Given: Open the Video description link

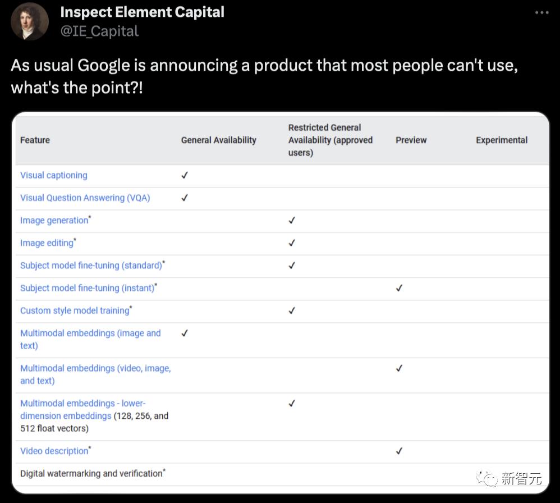Looking at the screenshot, I should coord(54,451).
